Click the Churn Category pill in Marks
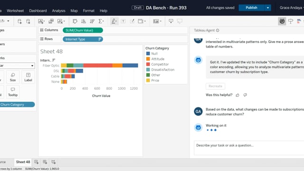304x171 pixels. [17, 104]
